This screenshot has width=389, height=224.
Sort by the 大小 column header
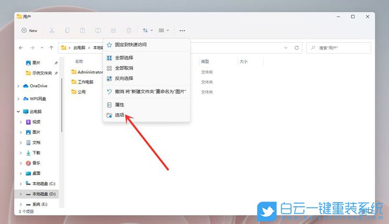click(244, 61)
